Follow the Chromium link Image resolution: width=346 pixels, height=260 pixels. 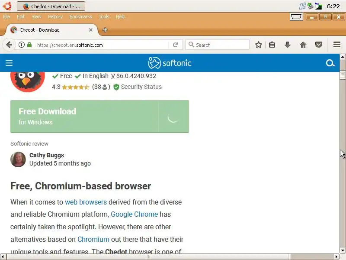click(x=93, y=239)
